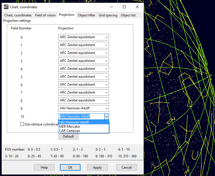Click the Chart coordinates window title icon

point(6,7)
